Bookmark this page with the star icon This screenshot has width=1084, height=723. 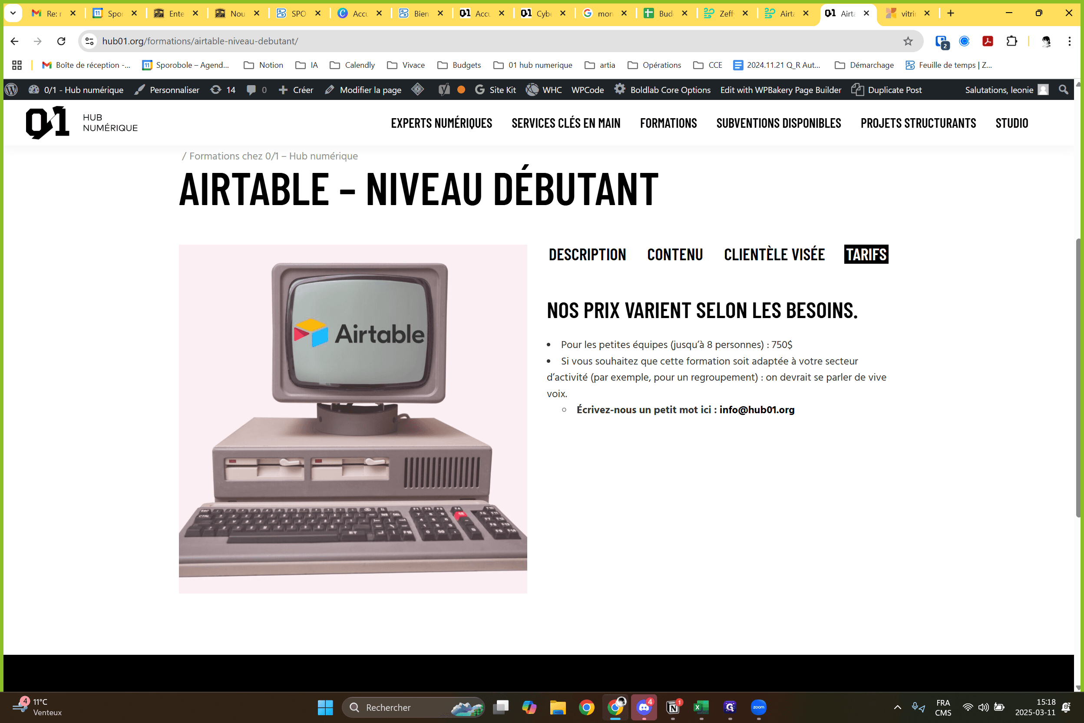(x=908, y=41)
